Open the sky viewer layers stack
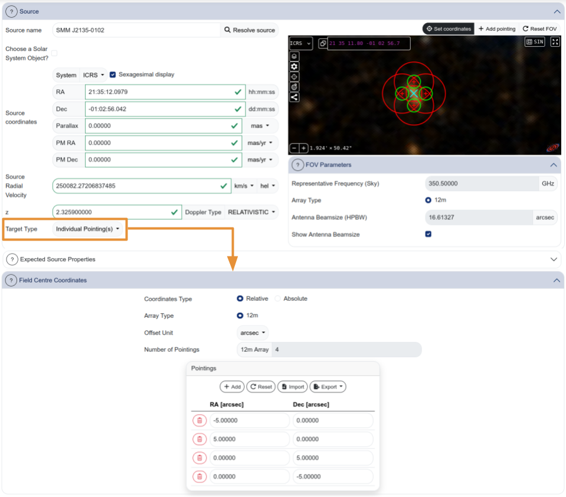Screen dimensions: 566x497 coord(295,57)
